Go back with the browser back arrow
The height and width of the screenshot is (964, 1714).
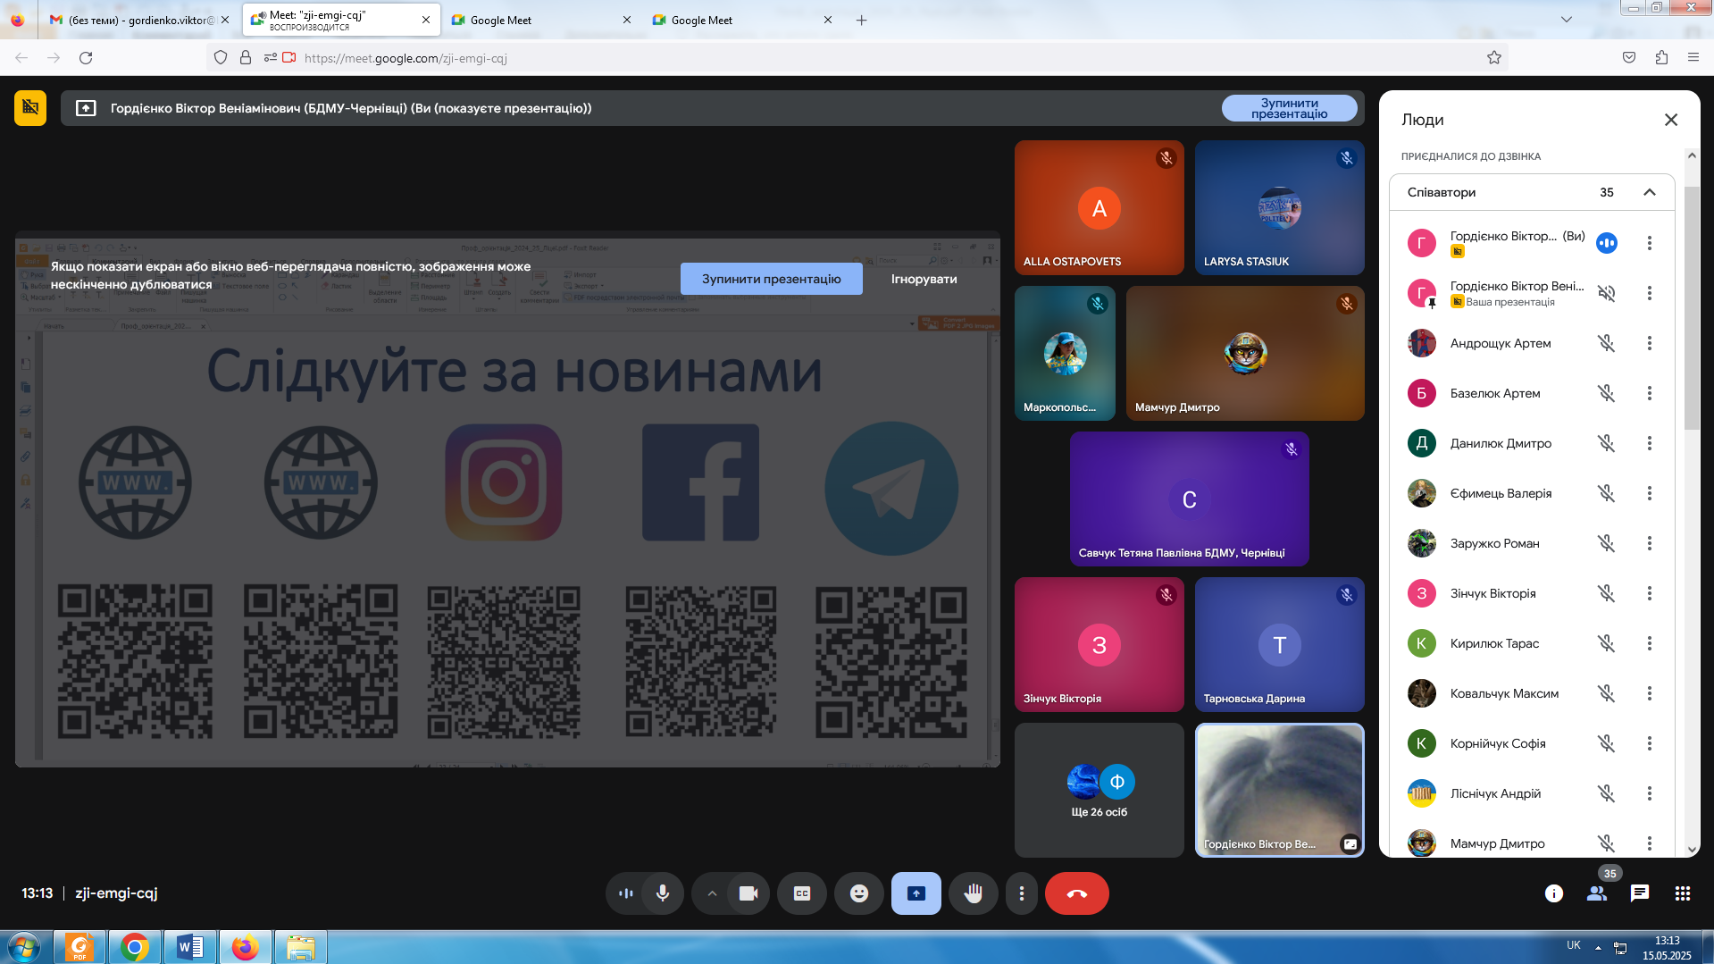click(x=21, y=58)
